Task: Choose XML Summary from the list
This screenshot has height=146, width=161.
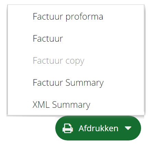Action: tap(61, 105)
